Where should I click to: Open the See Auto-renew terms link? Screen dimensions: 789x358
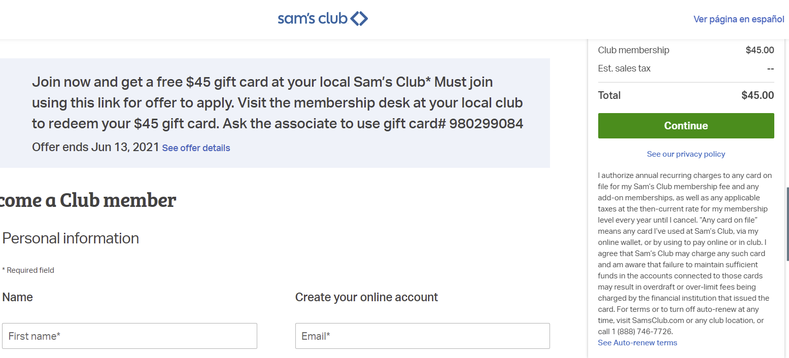pos(637,343)
